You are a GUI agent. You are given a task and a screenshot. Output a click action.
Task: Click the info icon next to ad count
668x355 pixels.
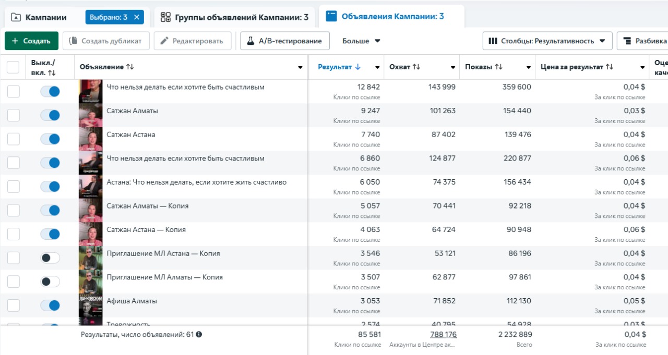199,335
